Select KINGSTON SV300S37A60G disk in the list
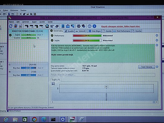Screen dimensions: 164x123 click(x=29, y=34)
